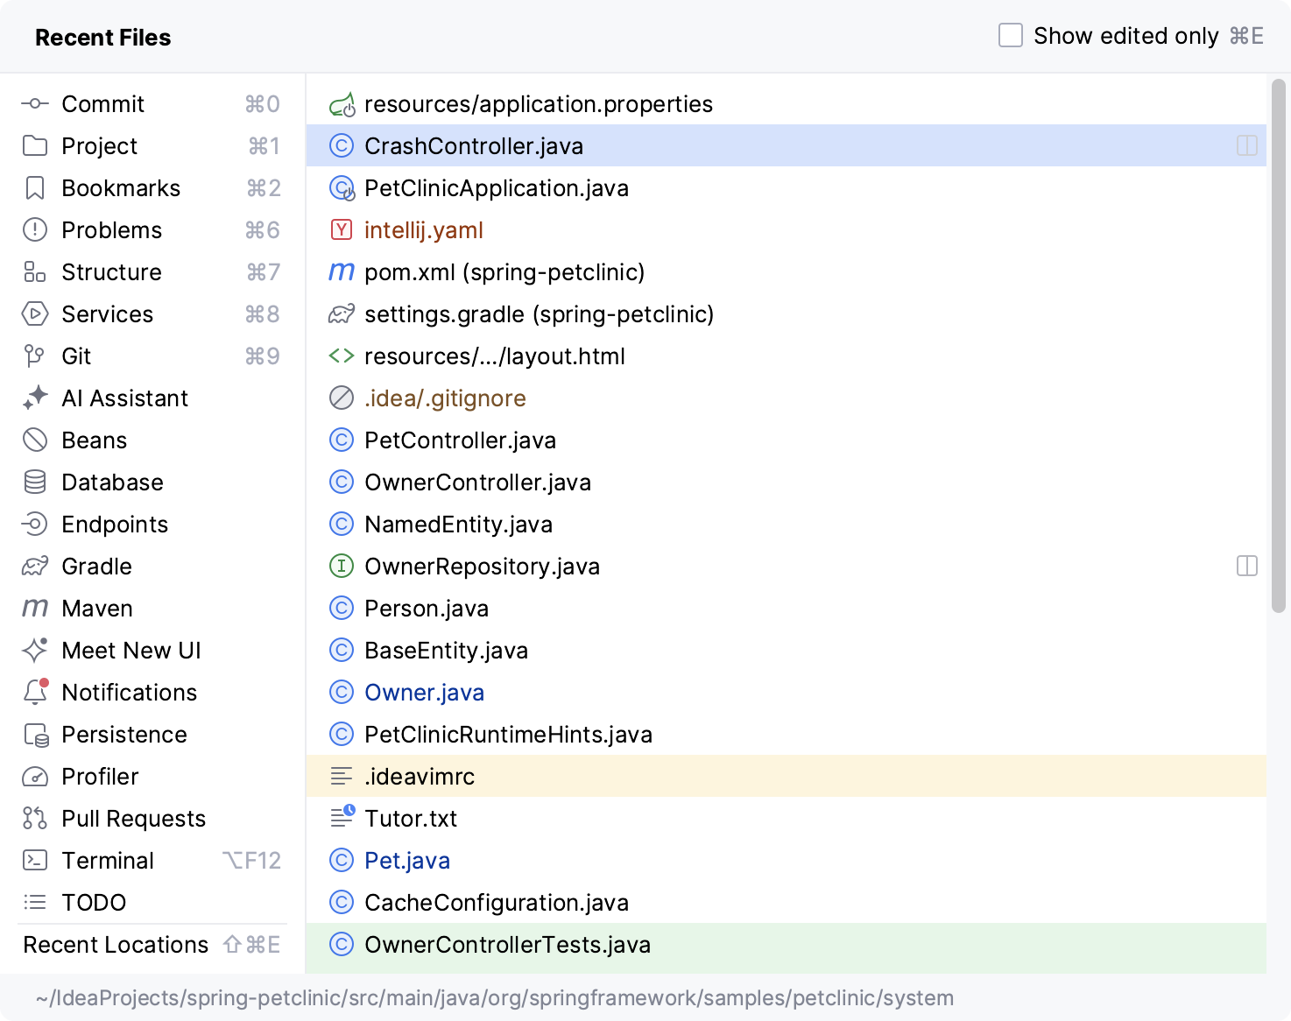Click the Profiler gauge icon

(x=34, y=777)
